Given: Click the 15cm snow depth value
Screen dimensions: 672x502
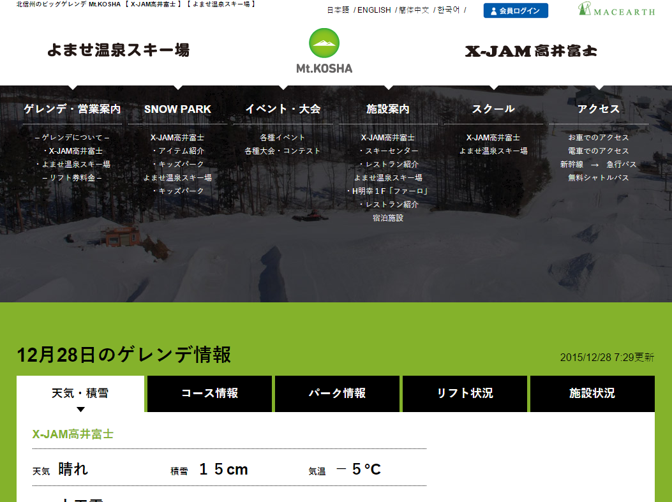Looking at the screenshot, I should [x=224, y=469].
